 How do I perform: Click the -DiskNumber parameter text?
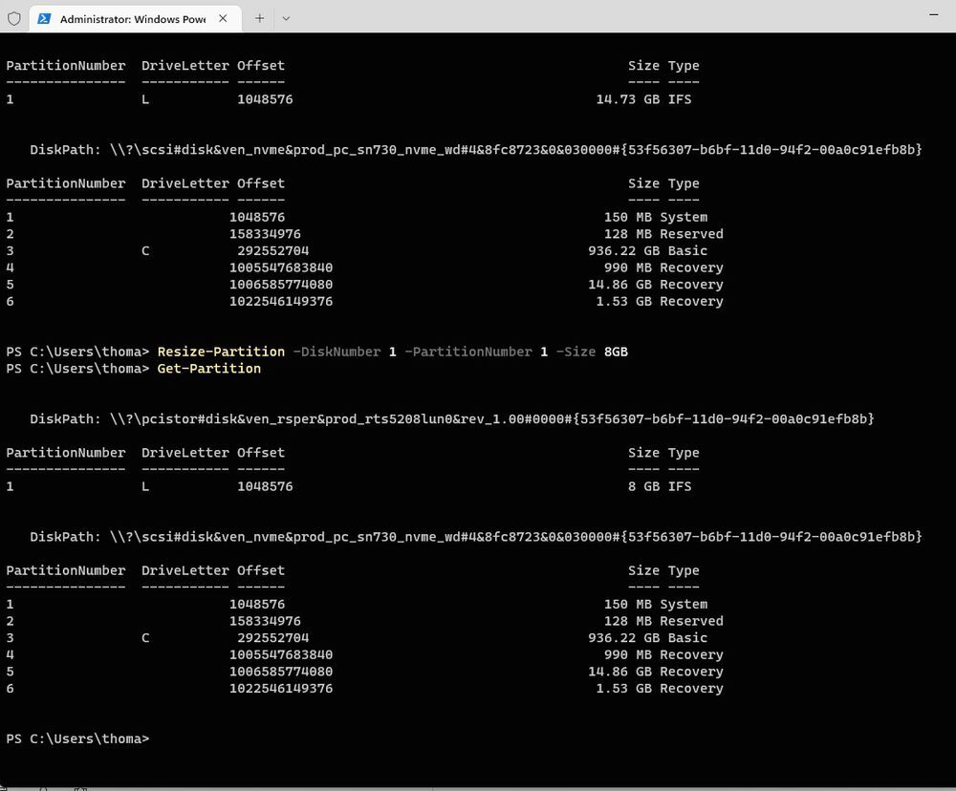[x=337, y=352]
